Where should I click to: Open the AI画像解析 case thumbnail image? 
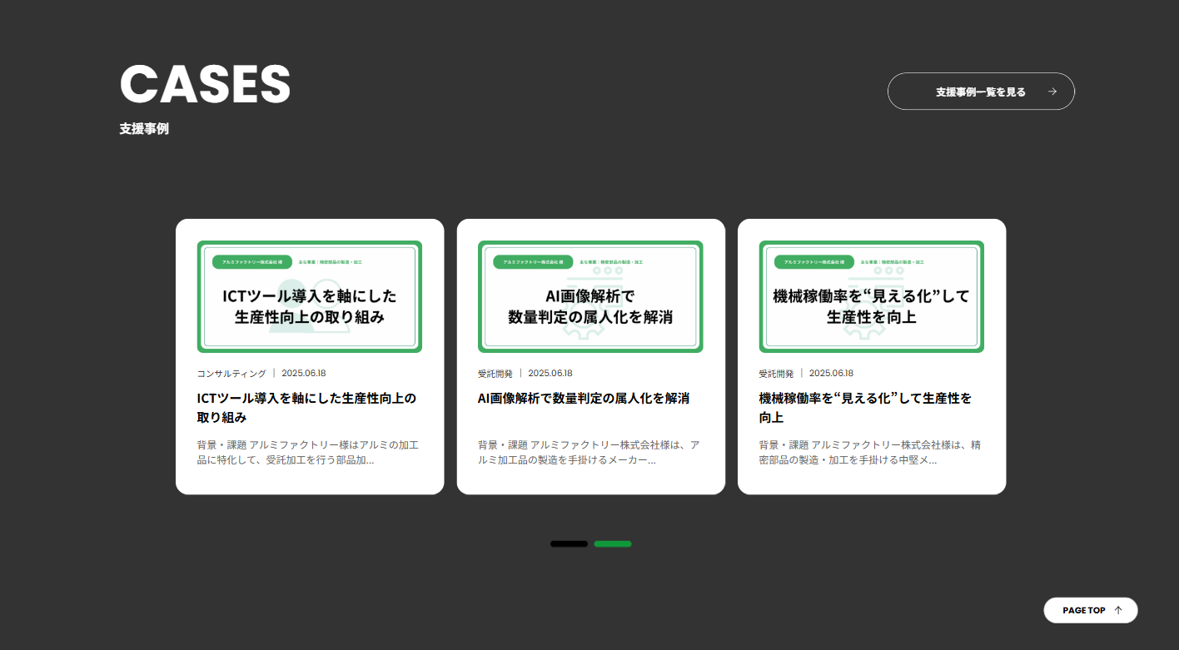pyautogui.click(x=590, y=296)
